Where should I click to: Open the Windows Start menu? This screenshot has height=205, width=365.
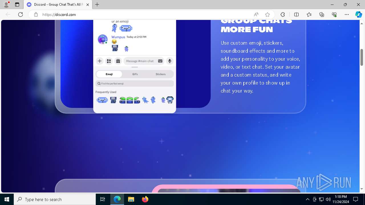tap(7, 199)
